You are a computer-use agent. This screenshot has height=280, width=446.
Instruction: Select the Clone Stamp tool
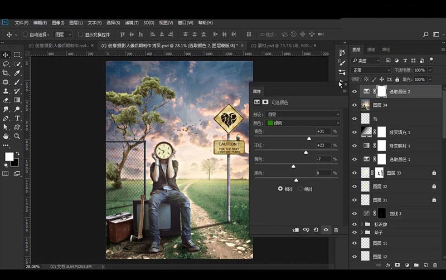point(6,91)
